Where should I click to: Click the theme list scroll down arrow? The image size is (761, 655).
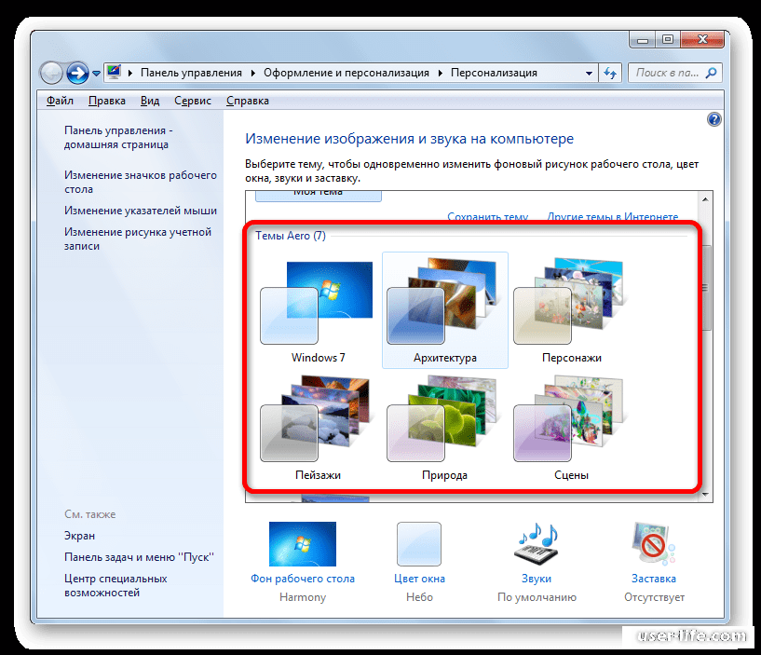coord(705,495)
